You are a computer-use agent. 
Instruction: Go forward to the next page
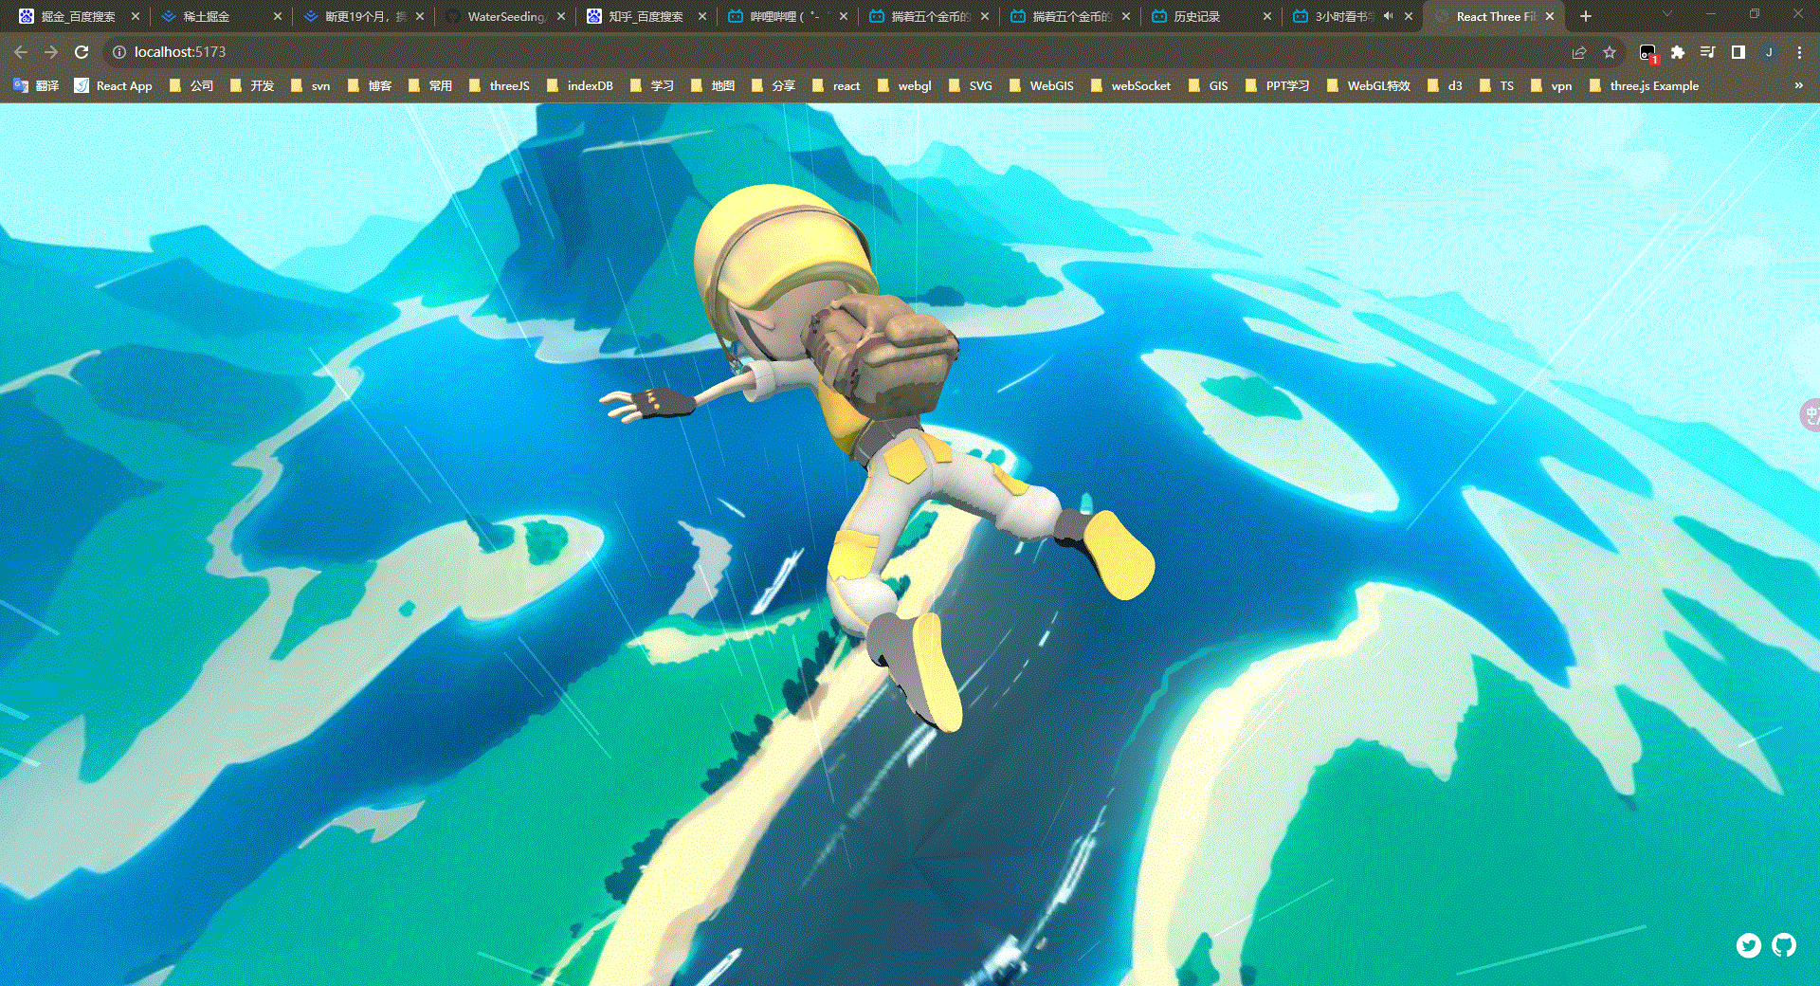point(51,52)
